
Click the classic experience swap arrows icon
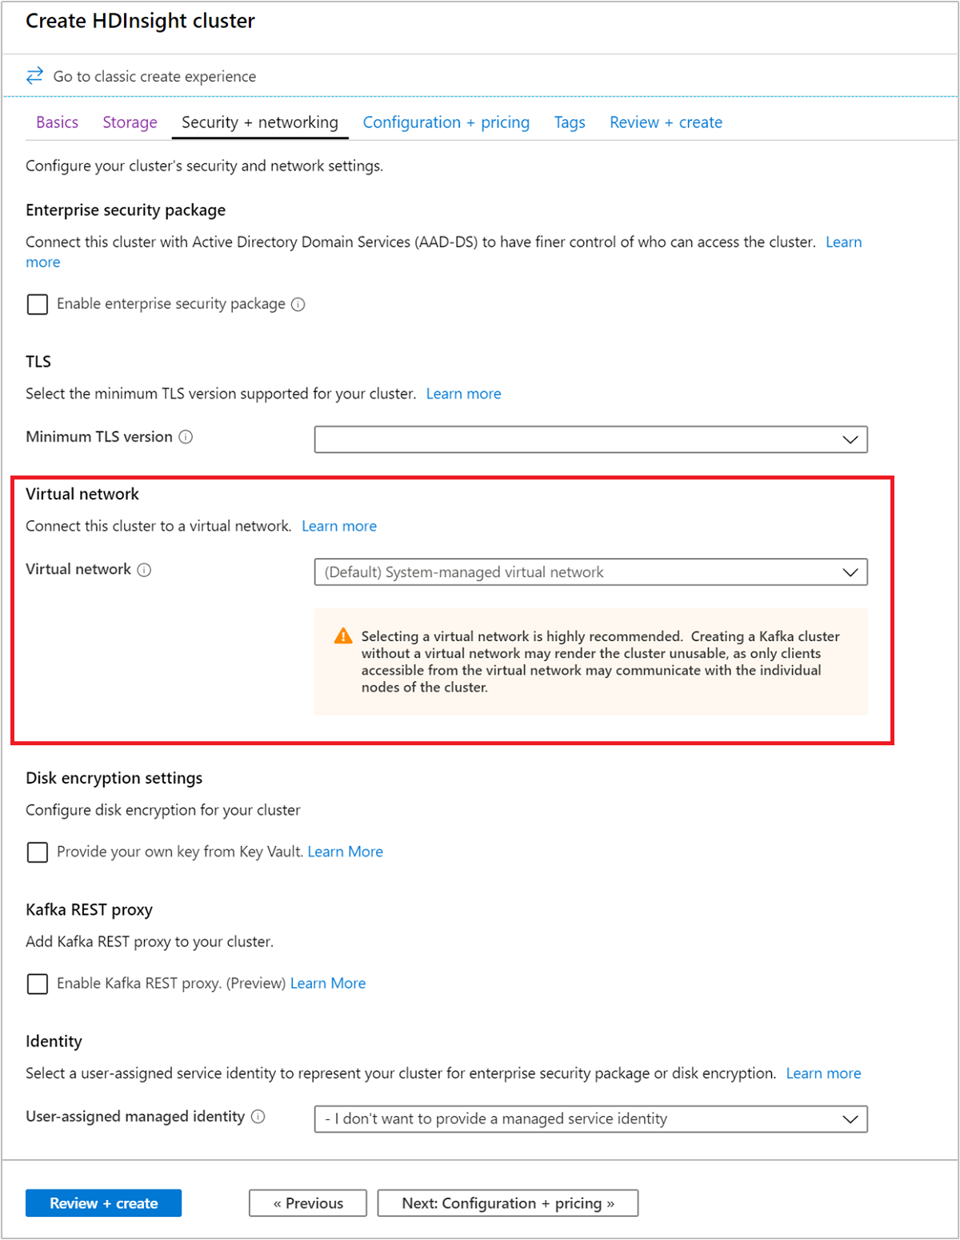(34, 76)
